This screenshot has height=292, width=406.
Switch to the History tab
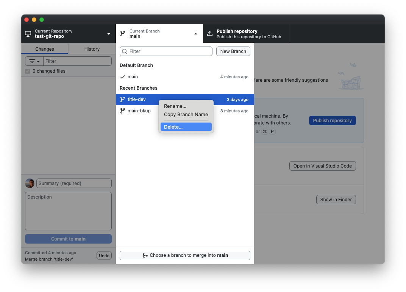(x=92, y=49)
